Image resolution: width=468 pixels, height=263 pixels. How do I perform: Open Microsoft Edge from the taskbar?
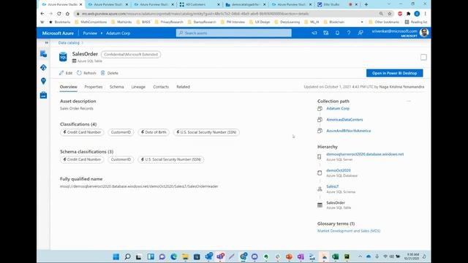click(x=173, y=256)
